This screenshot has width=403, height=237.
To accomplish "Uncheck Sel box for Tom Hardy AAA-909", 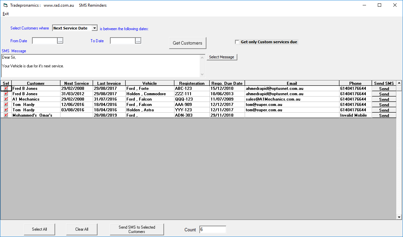I will pos(6,105).
